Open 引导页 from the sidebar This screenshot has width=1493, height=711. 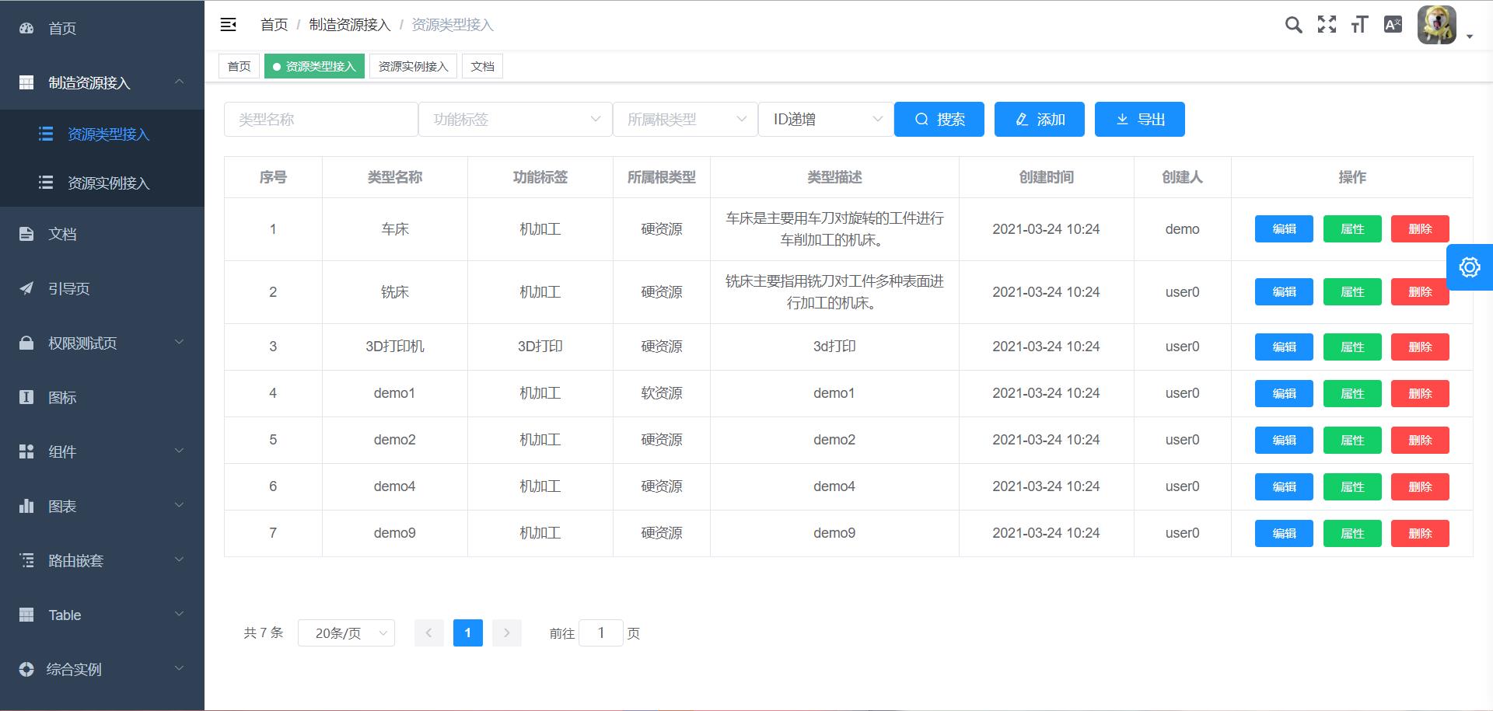pyautogui.click(x=68, y=289)
